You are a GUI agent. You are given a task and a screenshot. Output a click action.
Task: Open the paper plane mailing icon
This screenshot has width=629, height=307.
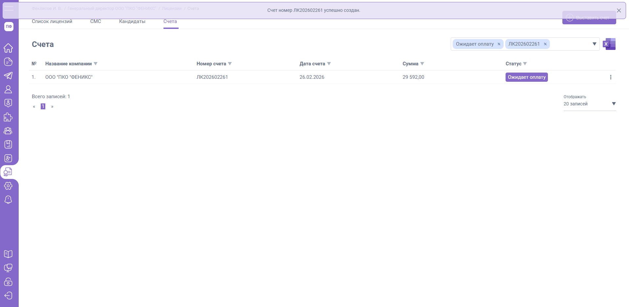8,76
